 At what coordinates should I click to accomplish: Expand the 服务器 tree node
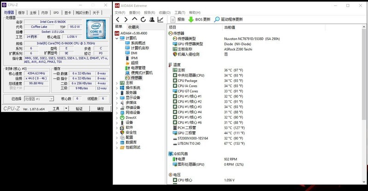[x=117, y=93]
